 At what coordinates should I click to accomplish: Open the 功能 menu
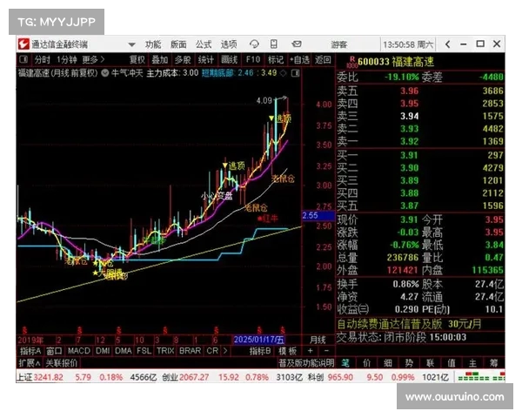(152, 44)
